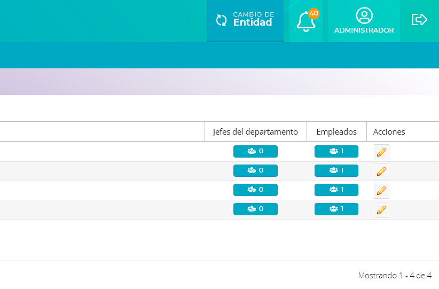Click the logout exit icon

pyautogui.click(x=419, y=20)
